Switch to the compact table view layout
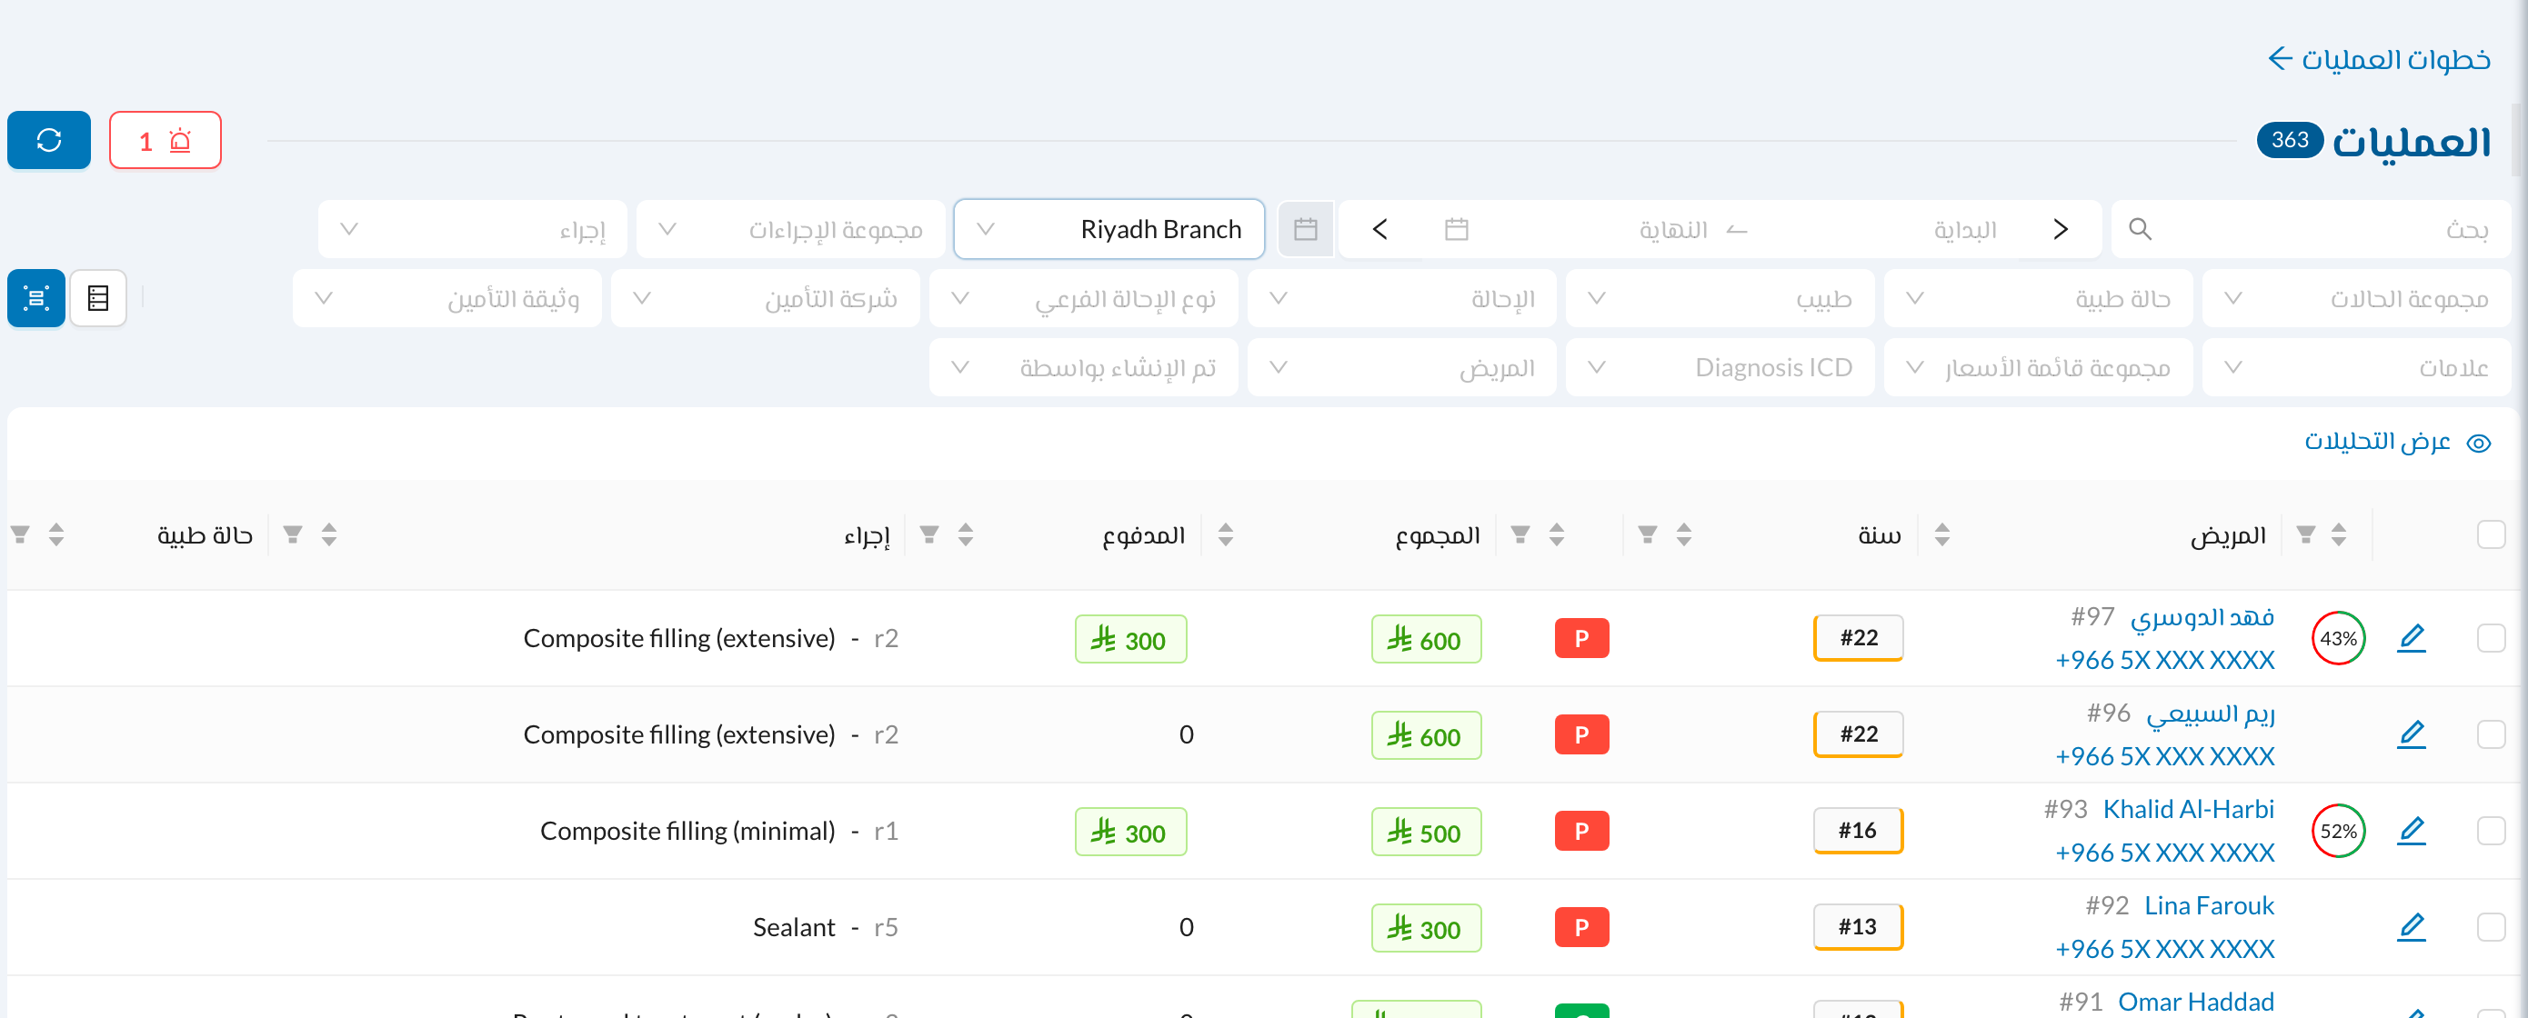This screenshot has width=2528, height=1018. click(x=98, y=298)
